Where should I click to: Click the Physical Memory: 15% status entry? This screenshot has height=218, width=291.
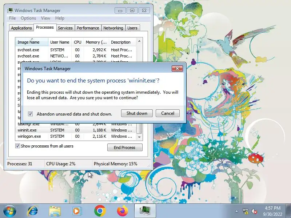[115, 164]
